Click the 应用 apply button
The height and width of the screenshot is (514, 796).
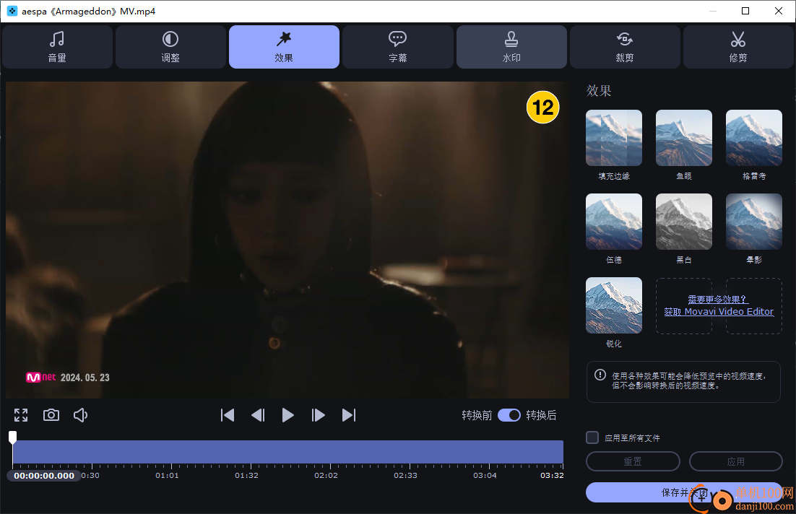coord(735,461)
